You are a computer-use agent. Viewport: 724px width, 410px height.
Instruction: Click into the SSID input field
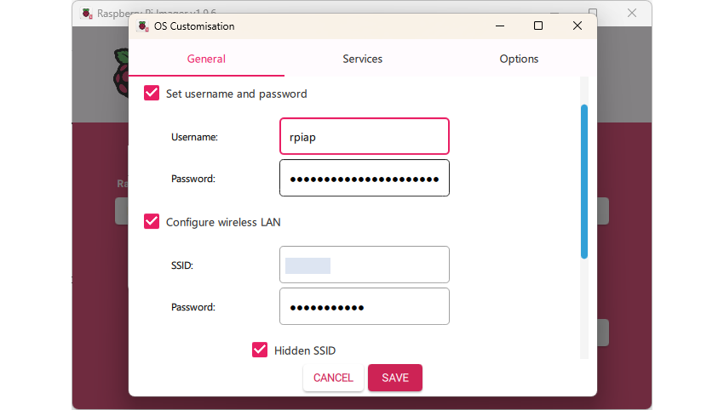365,265
